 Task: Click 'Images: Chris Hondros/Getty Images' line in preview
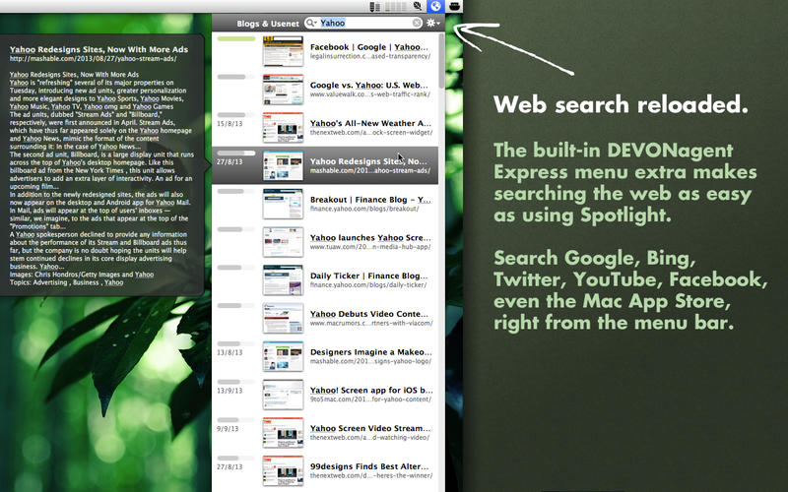point(82,275)
